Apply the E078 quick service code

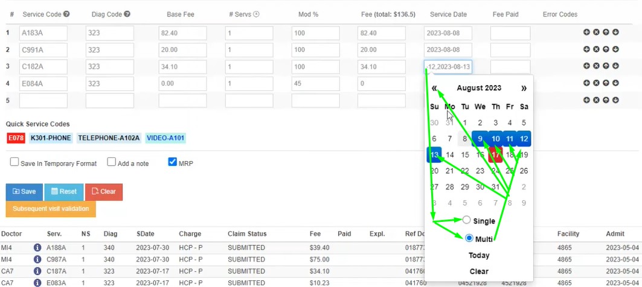click(16, 138)
